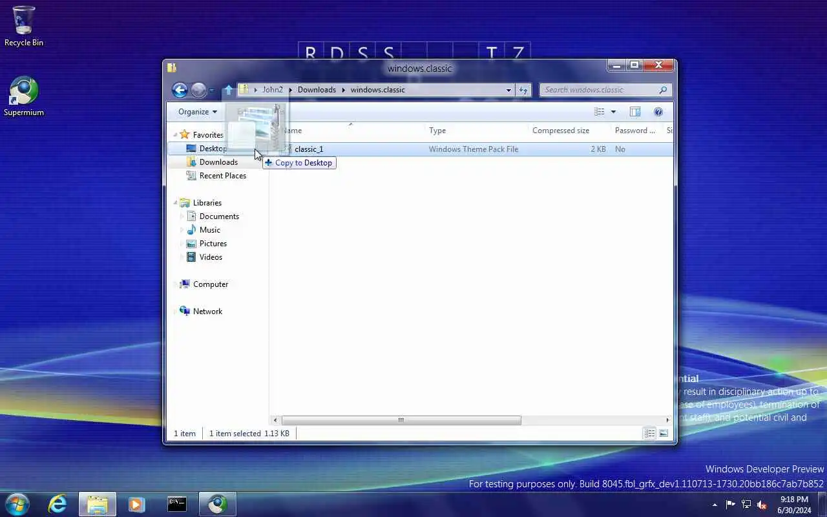This screenshot has width=827, height=517.
Task: Select the Supermium desktop shortcut
Action: point(24,96)
